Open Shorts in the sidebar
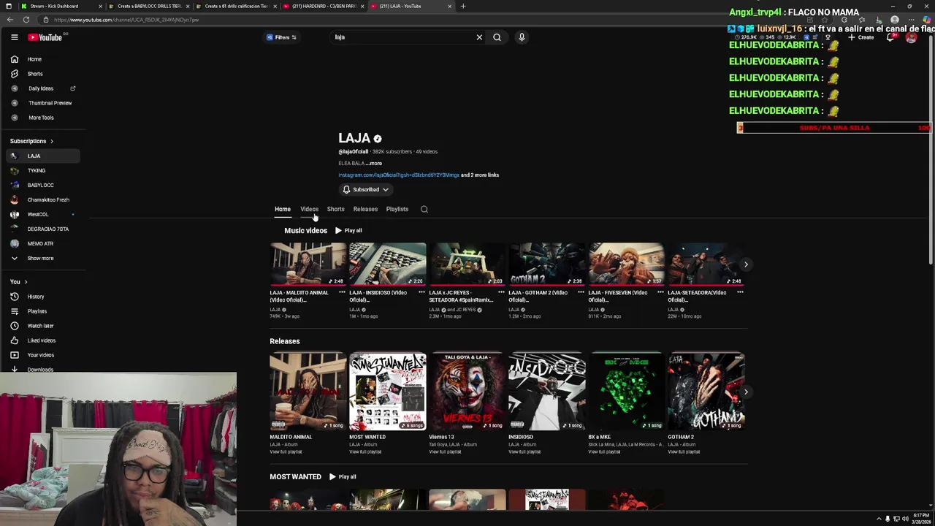 point(42,74)
